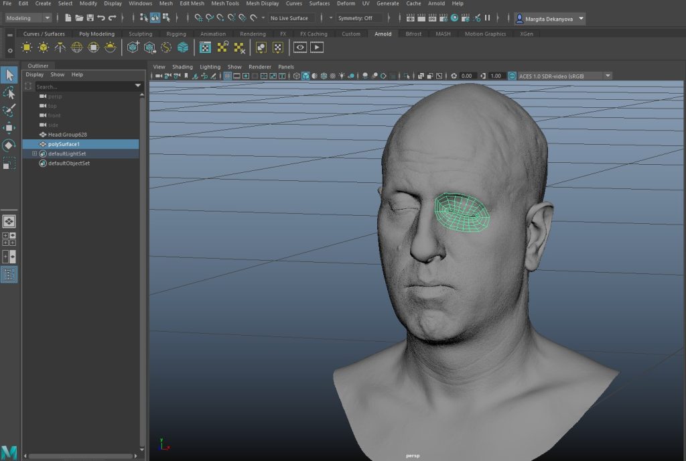Toggle smooth shade all in viewport
This screenshot has width=686, height=461.
(305, 76)
